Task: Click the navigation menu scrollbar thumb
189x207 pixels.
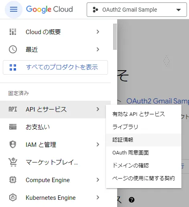Action: pyautogui.click(x=115, y=37)
